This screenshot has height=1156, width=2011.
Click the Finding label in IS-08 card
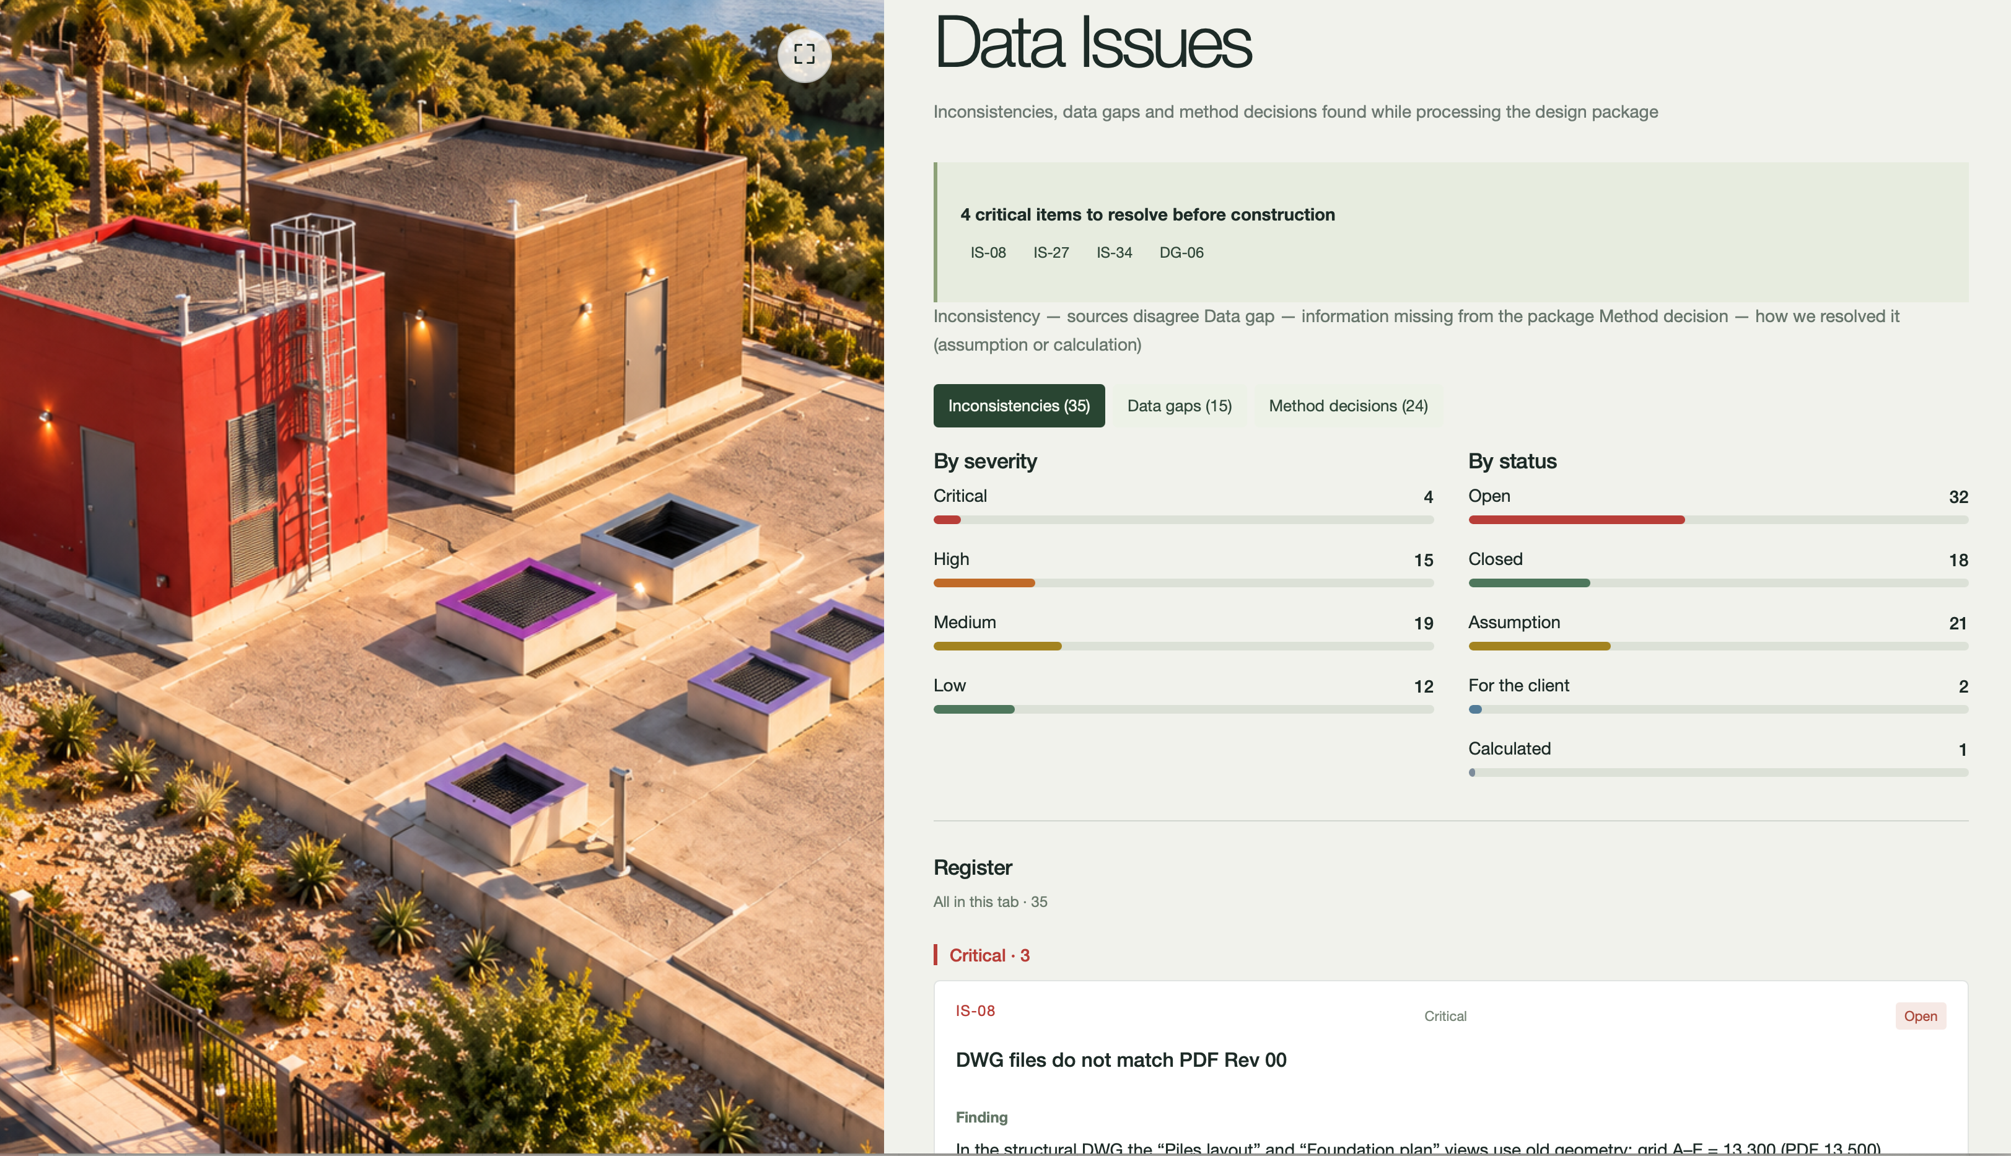pyautogui.click(x=981, y=1117)
